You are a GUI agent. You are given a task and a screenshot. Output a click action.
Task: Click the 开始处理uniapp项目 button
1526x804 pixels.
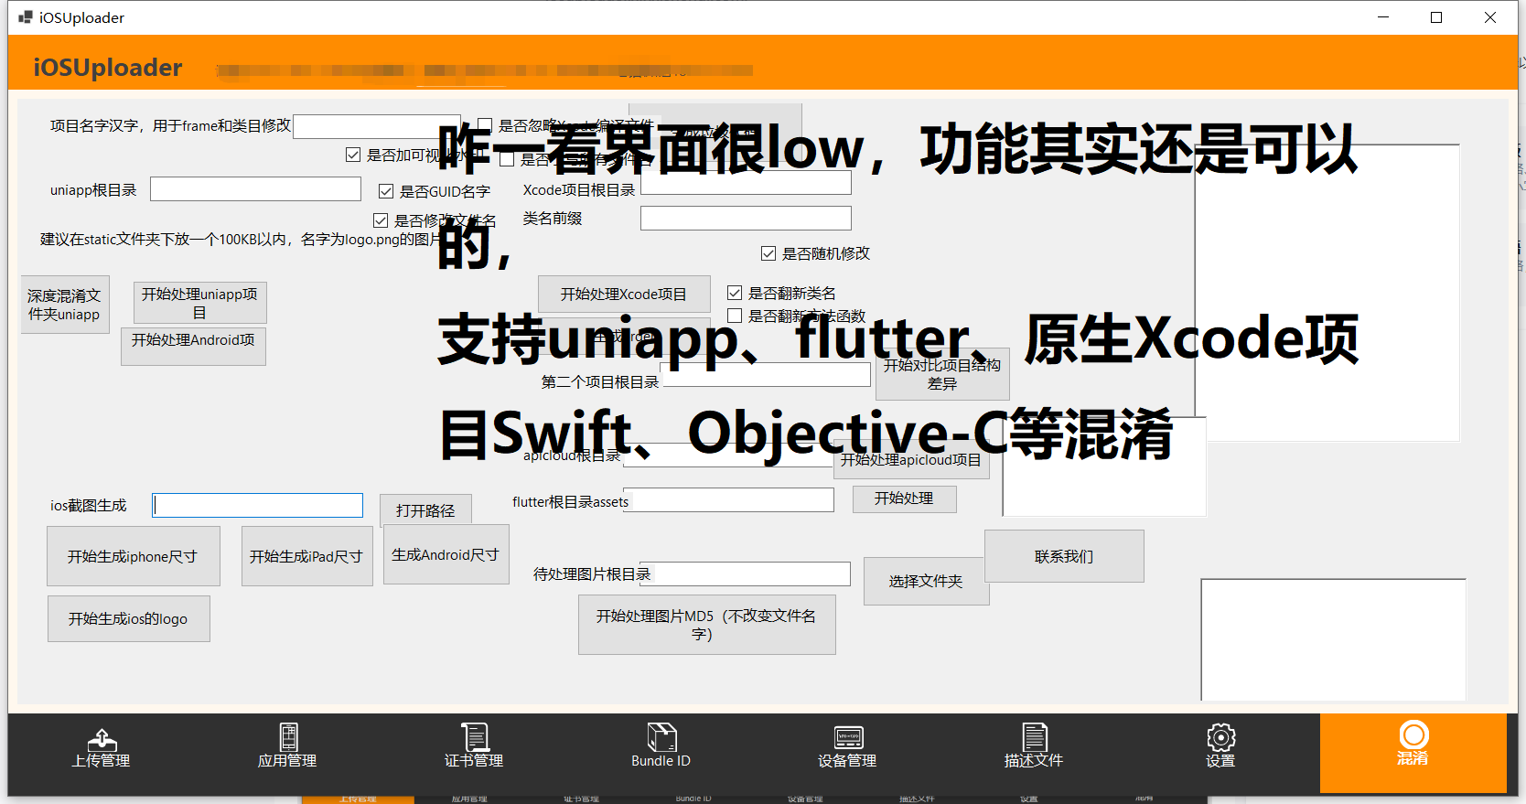tap(199, 303)
